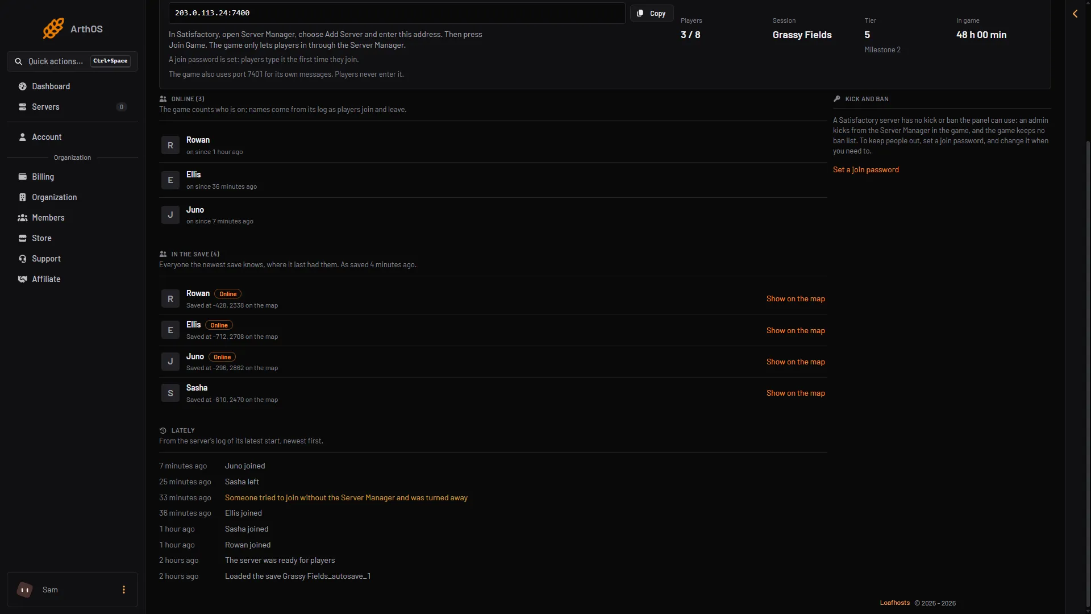Click the Organization building icon

click(23, 197)
